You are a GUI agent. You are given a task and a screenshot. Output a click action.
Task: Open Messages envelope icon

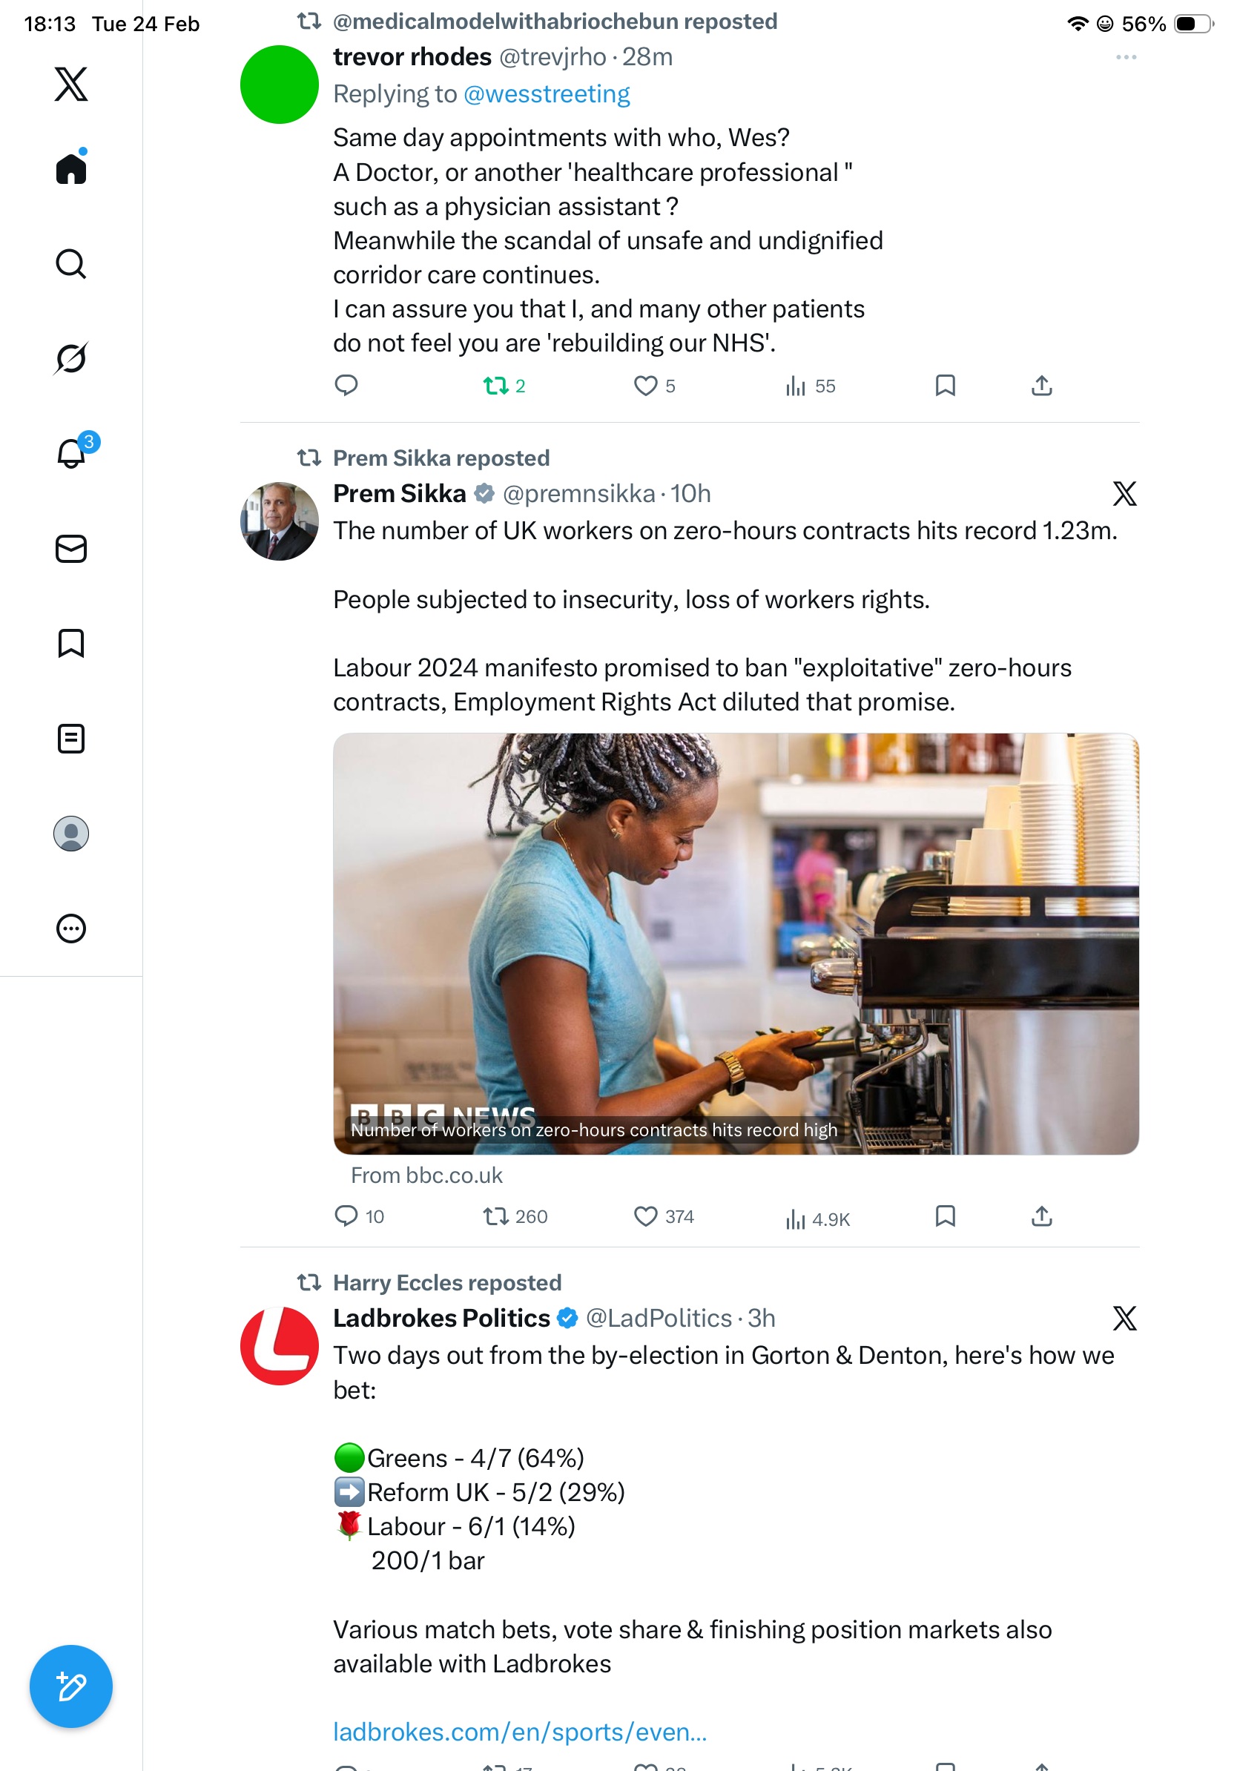(71, 548)
